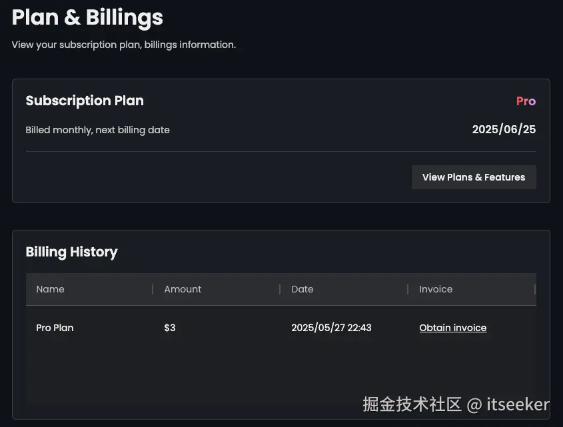Open the Obtain invoice link
Screen dimensions: 563x427
point(453,328)
